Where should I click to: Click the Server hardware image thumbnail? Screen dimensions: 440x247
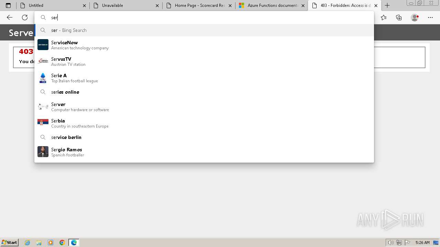pos(43,107)
